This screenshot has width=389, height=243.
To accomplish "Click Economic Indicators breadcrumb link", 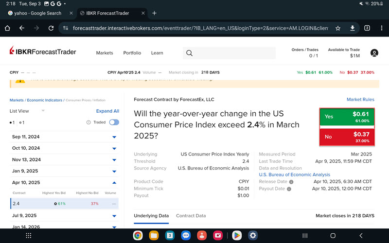I will pyautogui.click(x=44, y=100).
